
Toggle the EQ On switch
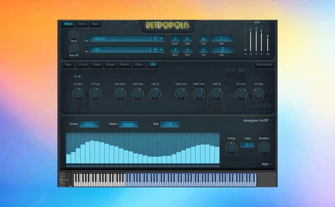pyautogui.click(x=80, y=76)
